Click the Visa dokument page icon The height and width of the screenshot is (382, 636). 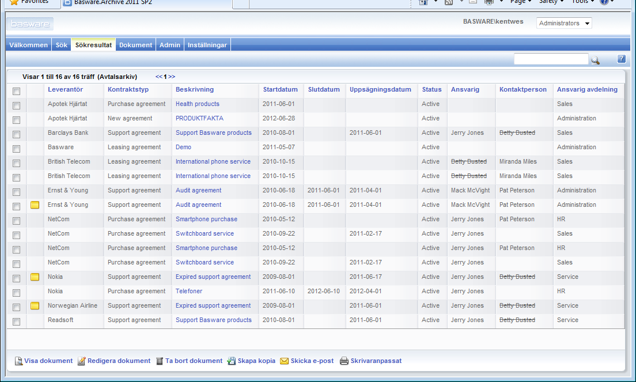(18, 361)
